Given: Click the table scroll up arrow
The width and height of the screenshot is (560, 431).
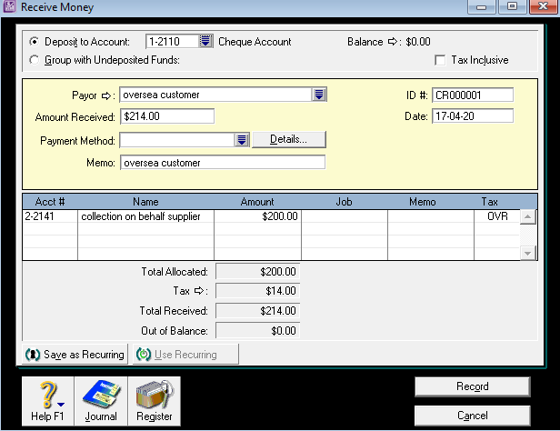Looking at the screenshot, I should [x=527, y=216].
